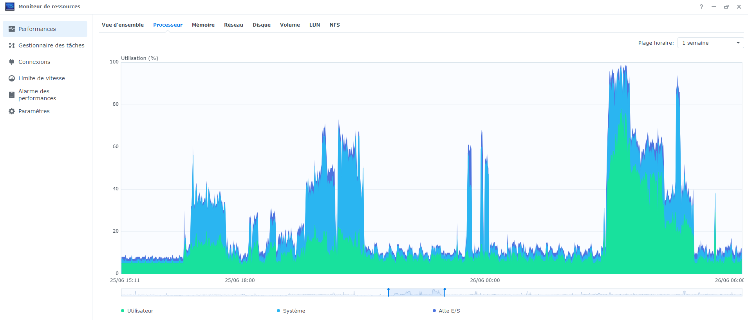Open the Performances section
The image size is (748, 320).
[45, 29]
